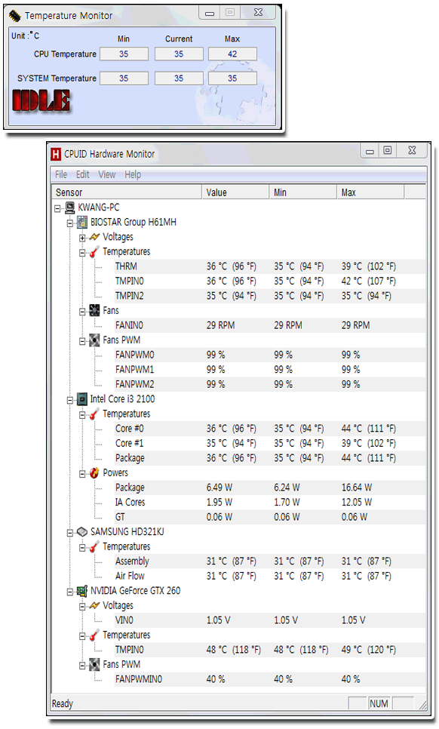Open the Help menu
The image size is (439, 729).
point(133,174)
